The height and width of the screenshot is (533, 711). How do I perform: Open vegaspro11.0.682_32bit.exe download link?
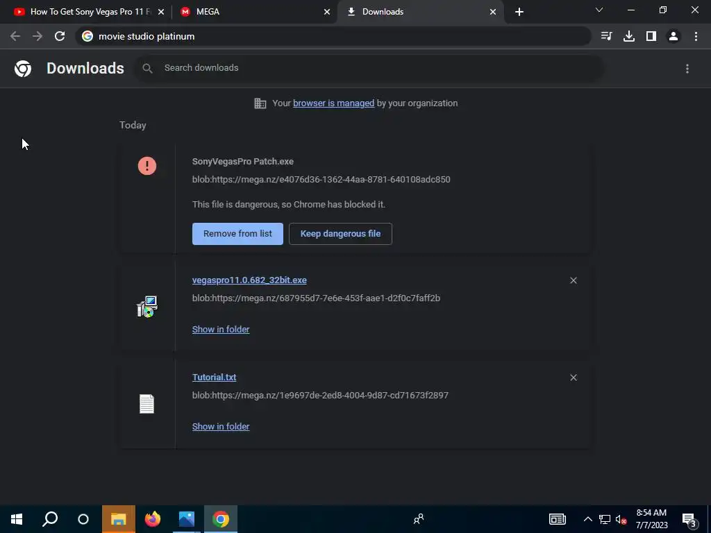click(x=249, y=280)
